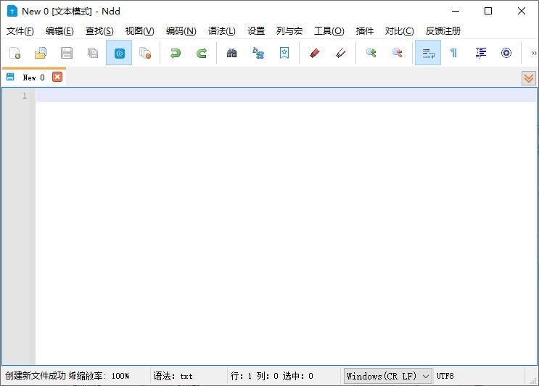Image resolution: width=539 pixels, height=386 pixels.
Task: Toggle the indent guide icon
Action: (480, 53)
